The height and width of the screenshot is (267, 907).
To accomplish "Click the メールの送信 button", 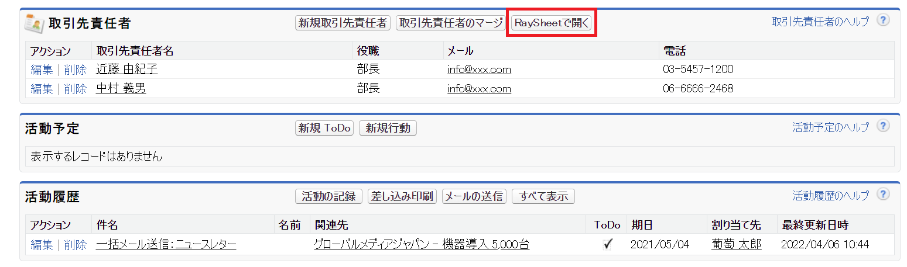I will tap(474, 196).
